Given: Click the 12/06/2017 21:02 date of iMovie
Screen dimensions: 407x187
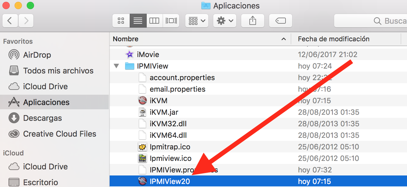Looking at the screenshot, I should [x=328, y=55].
